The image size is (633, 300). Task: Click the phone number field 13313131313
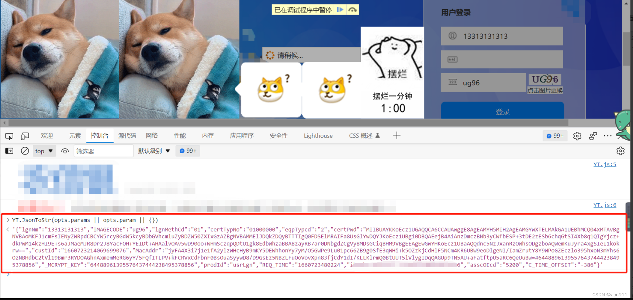[x=502, y=36]
